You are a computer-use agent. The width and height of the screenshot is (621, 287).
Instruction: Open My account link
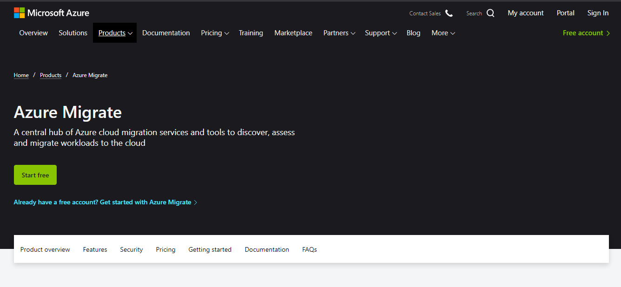pyautogui.click(x=526, y=13)
